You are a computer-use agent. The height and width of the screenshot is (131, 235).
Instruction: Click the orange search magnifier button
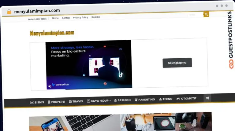206,14
